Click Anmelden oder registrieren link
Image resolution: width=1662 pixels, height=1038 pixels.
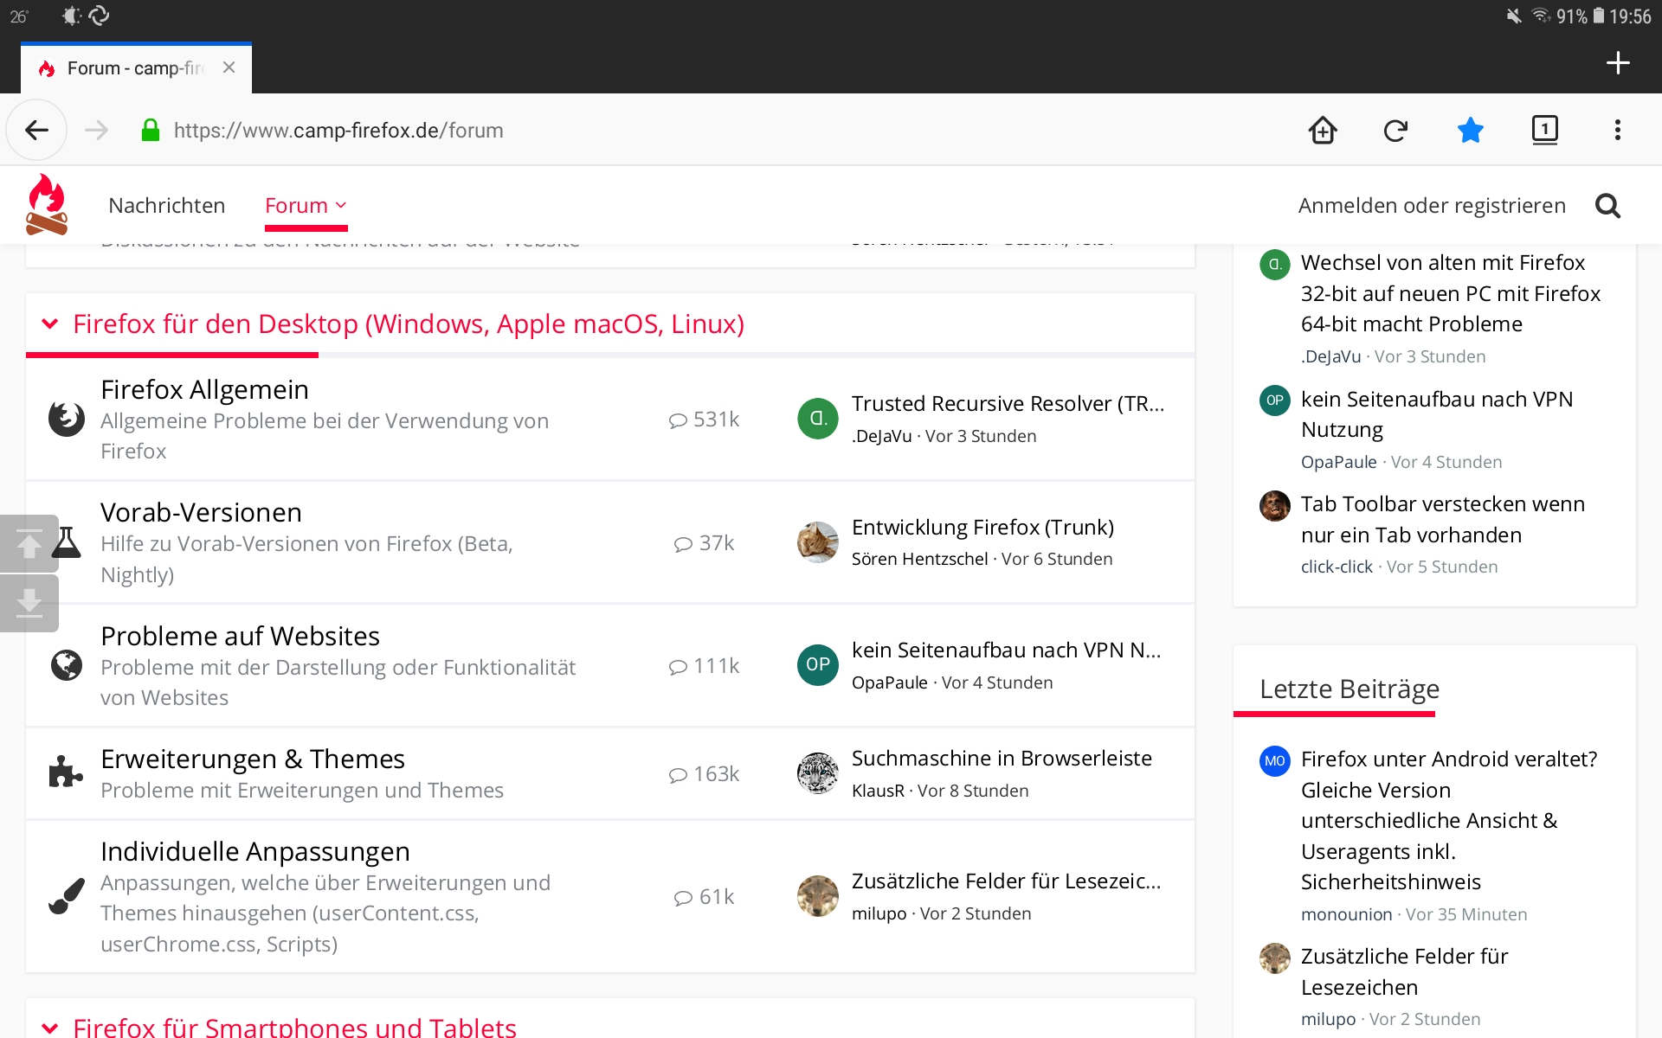click(x=1432, y=206)
